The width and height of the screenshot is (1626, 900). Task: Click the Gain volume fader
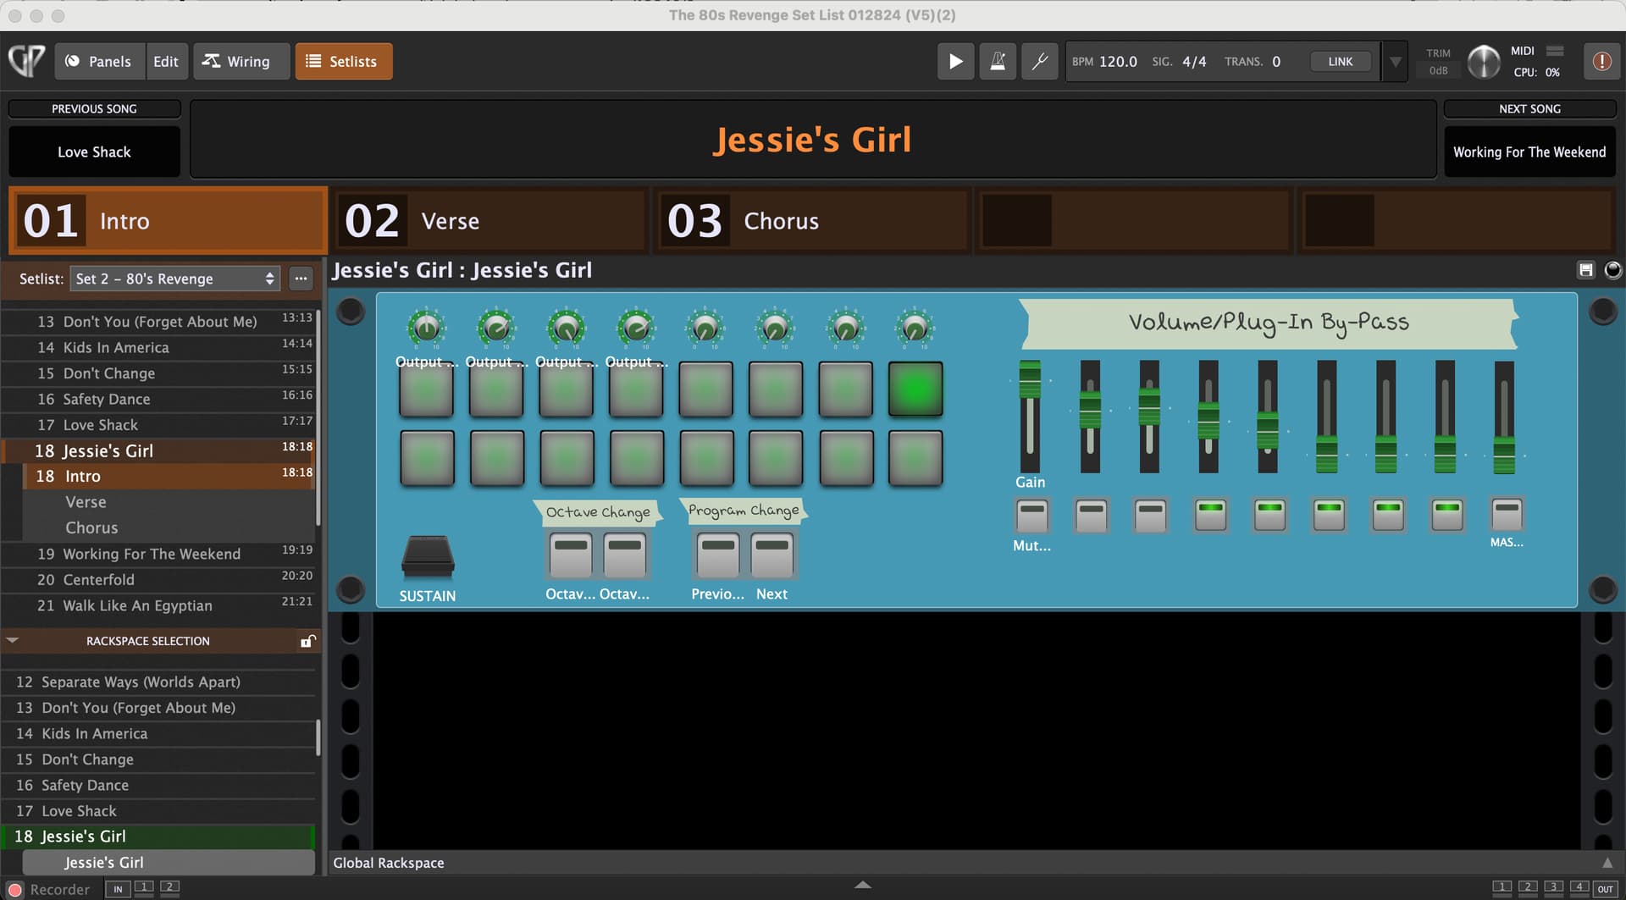coord(1030,379)
